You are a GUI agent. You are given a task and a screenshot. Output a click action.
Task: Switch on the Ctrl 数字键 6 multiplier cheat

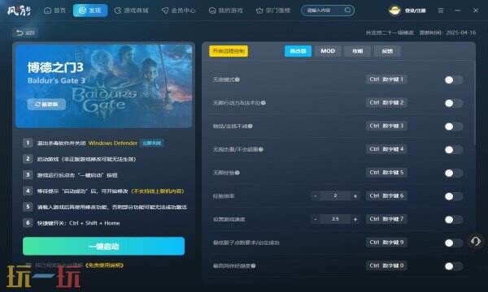pyautogui.click(x=454, y=196)
